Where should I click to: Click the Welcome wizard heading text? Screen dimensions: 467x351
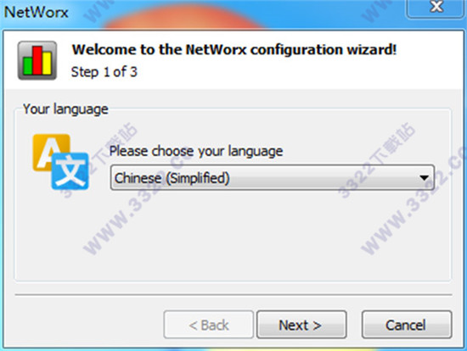(x=234, y=49)
